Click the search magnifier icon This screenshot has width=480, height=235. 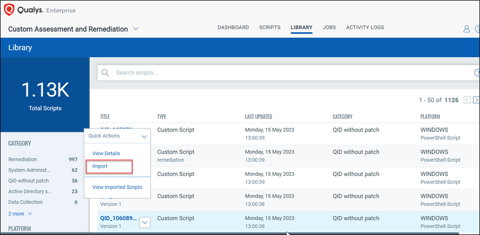[105, 73]
